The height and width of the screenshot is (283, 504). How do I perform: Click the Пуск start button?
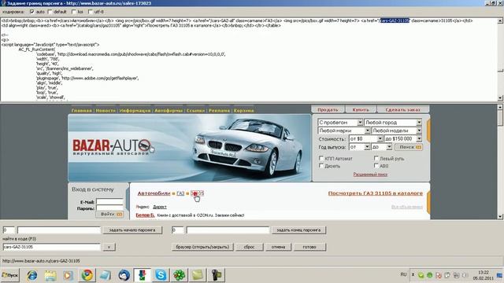[x=10, y=275]
